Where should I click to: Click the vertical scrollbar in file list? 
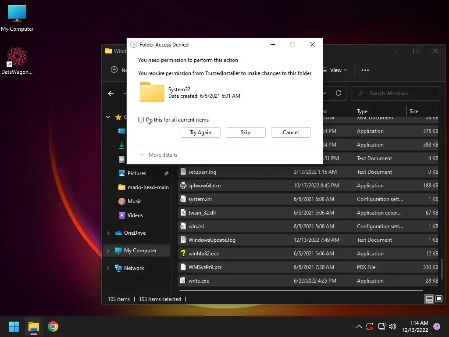442,269
